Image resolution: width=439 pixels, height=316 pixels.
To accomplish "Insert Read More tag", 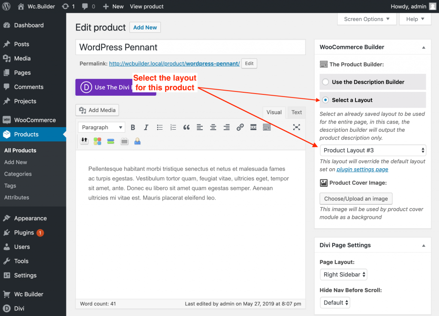I will [253, 127].
